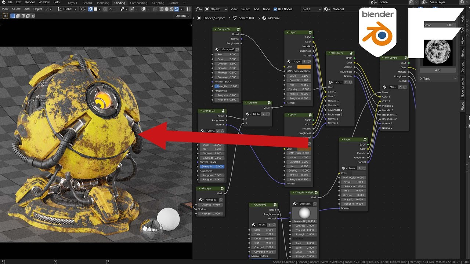Click the fake user shield on Lighten node
Image resolution: width=470 pixels, height=264 pixels.
268,114
